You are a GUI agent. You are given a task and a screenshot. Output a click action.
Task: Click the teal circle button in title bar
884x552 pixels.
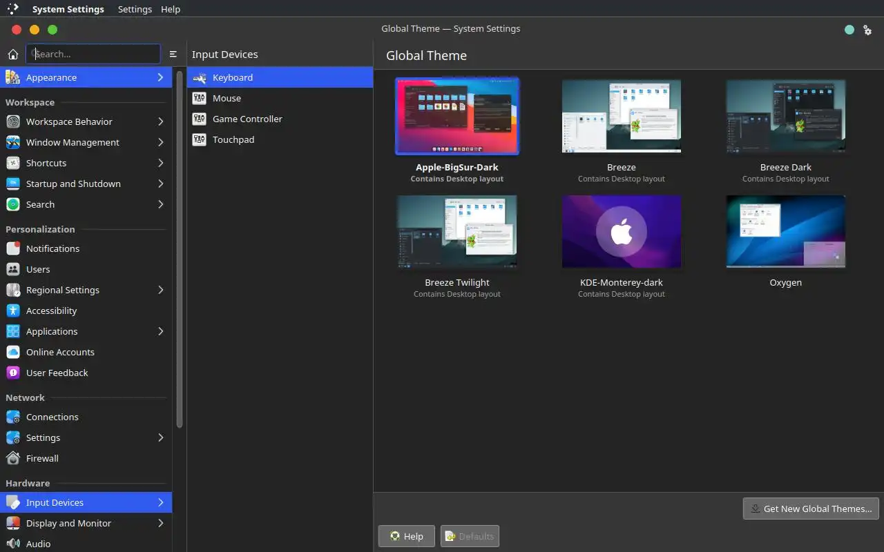pyautogui.click(x=849, y=30)
